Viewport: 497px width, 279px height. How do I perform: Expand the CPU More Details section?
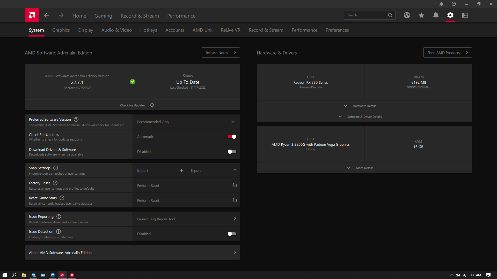coord(364,168)
